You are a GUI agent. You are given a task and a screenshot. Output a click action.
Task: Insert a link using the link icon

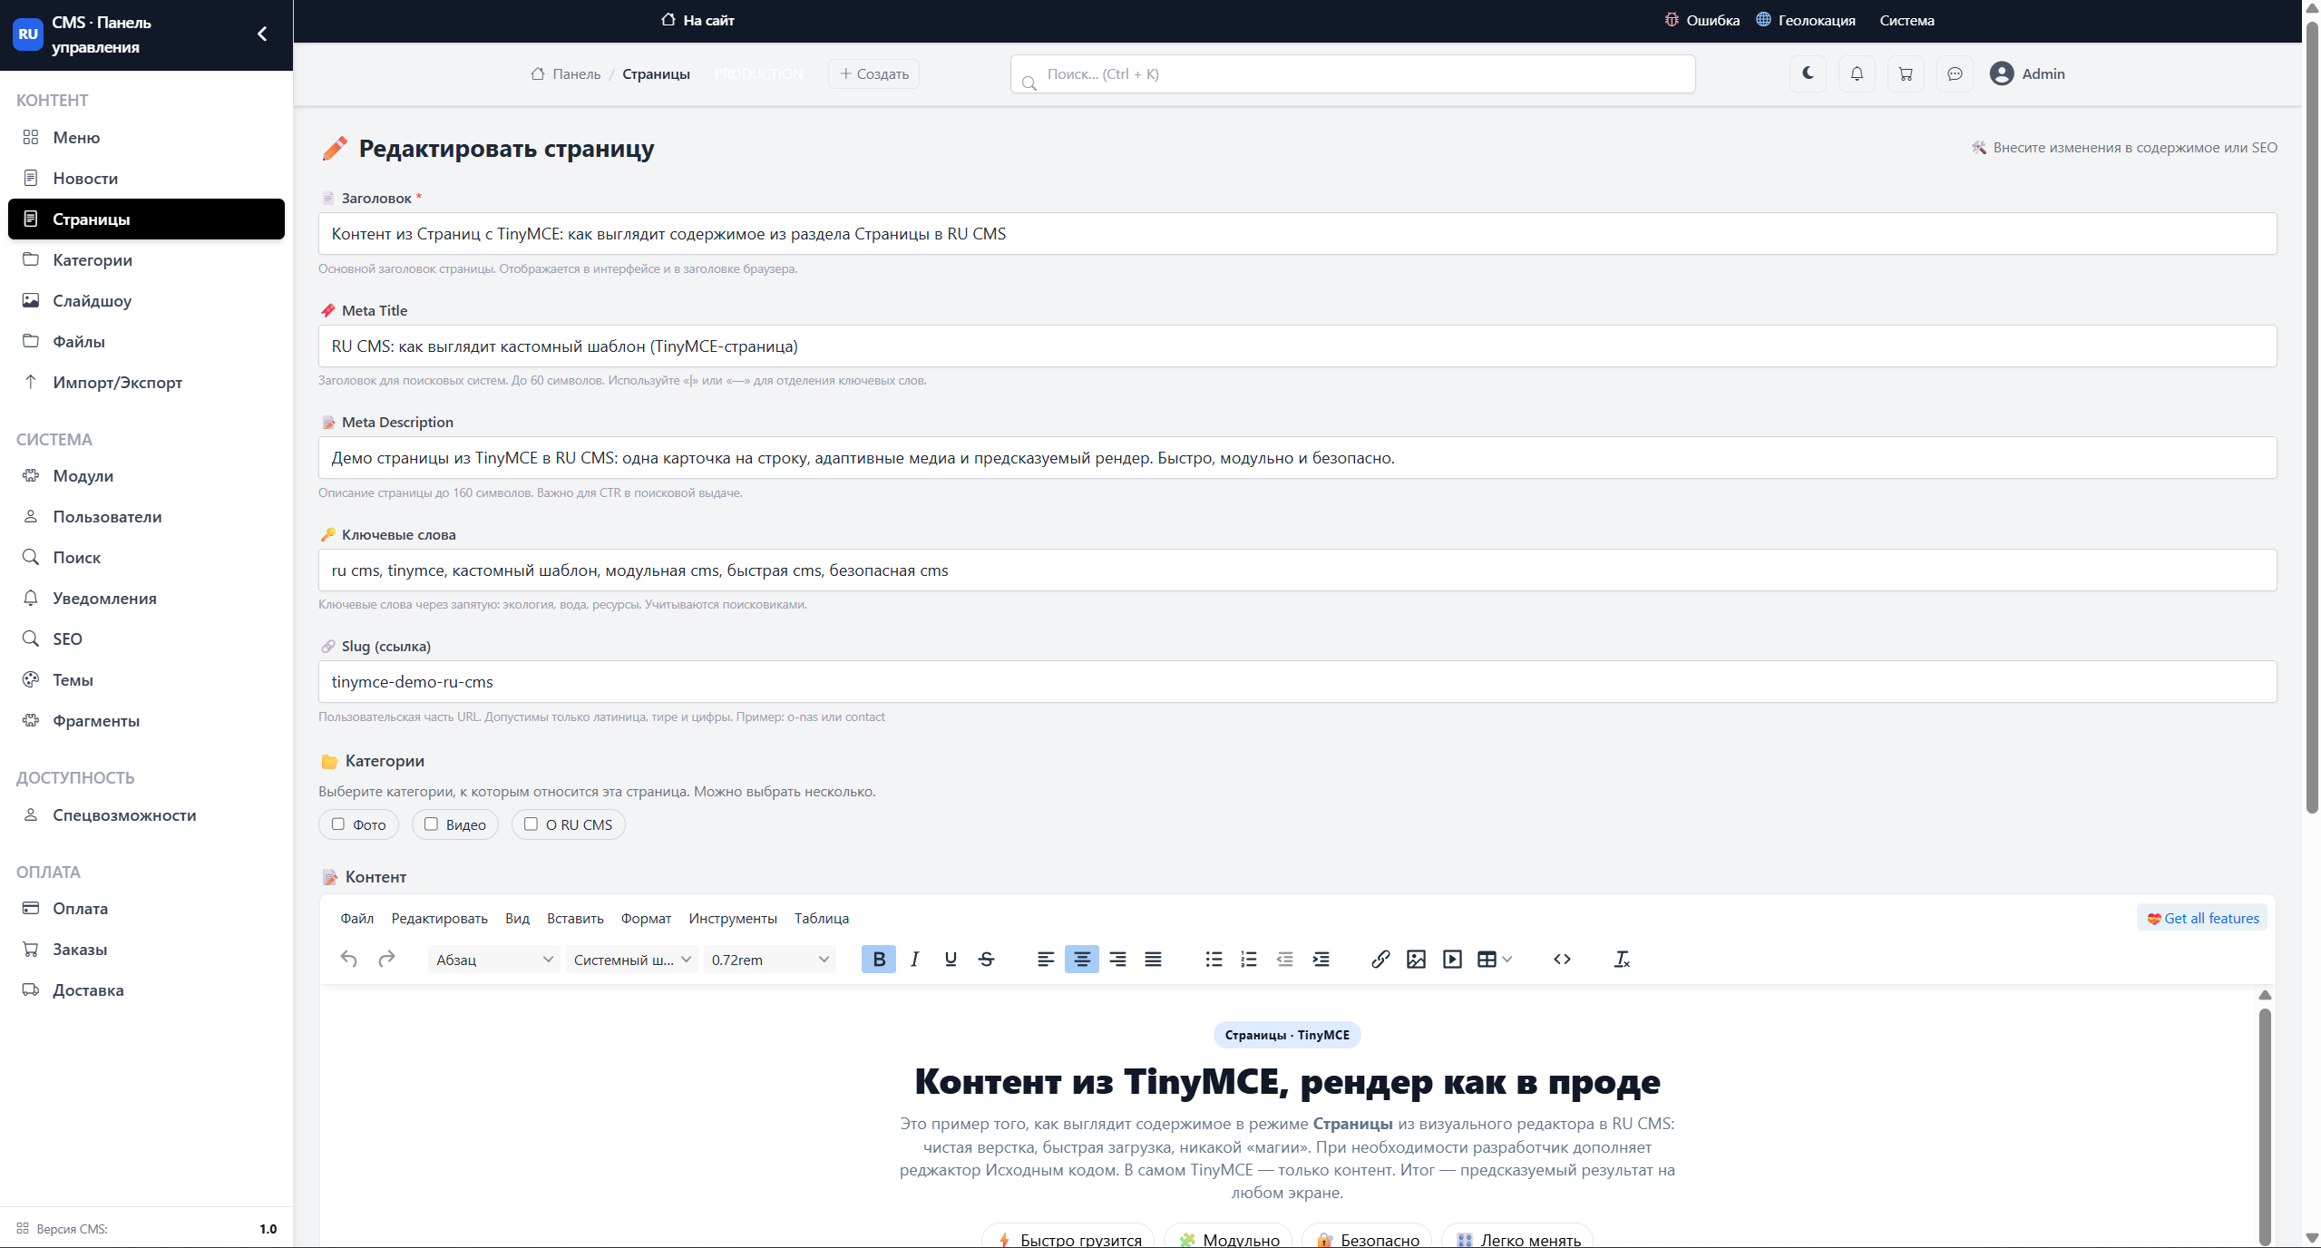1380,960
